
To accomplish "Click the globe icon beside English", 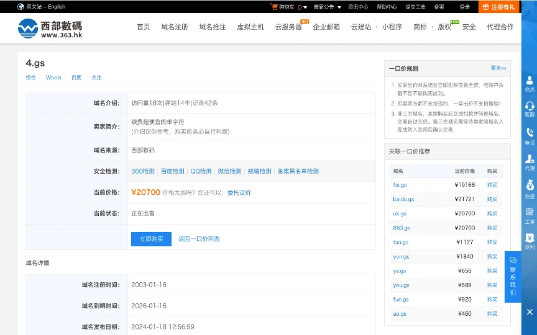I will click(21, 6).
